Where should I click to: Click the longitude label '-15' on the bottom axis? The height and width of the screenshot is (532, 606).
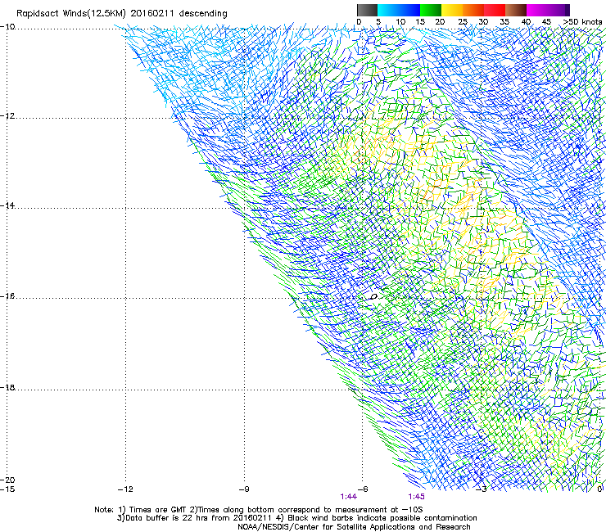pyautogui.click(x=7, y=489)
